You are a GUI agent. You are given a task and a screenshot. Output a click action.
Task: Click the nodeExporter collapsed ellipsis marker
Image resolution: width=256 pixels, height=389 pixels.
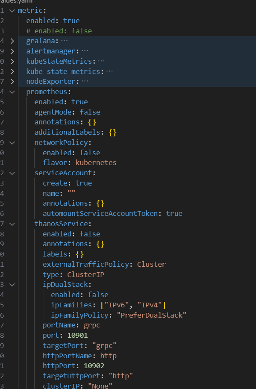coord(85,81)
